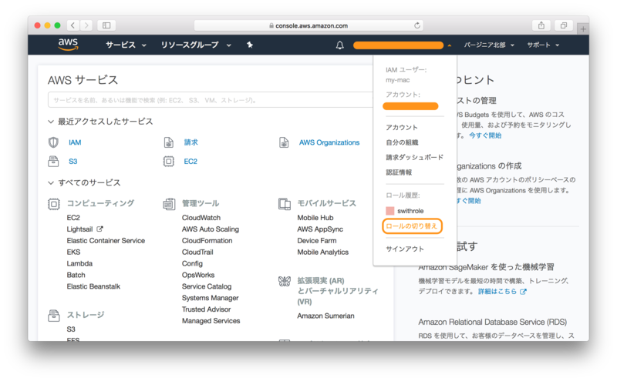Open the AWS Organizations recent link

click(329, 142)
